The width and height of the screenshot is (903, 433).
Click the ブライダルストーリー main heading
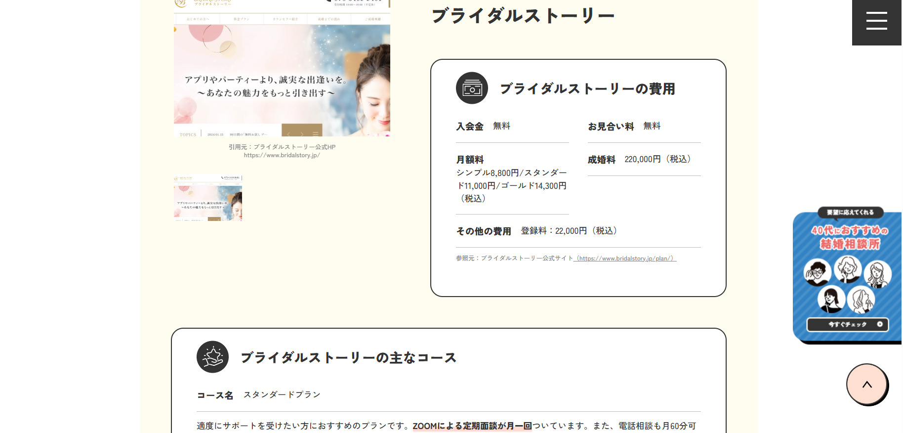tap(523, 16)
